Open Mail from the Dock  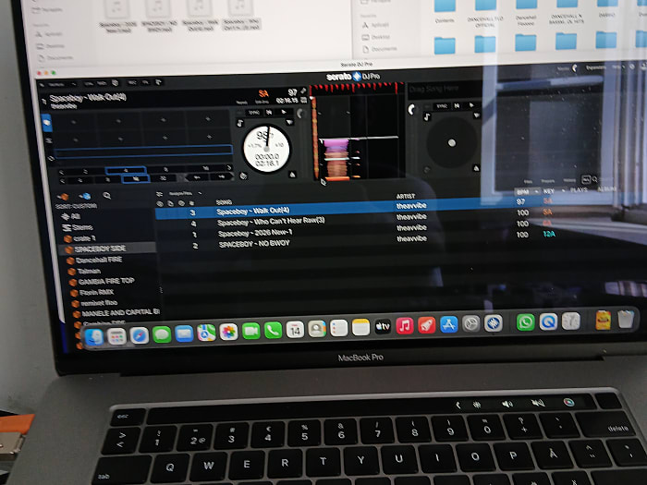pos(184,333)
